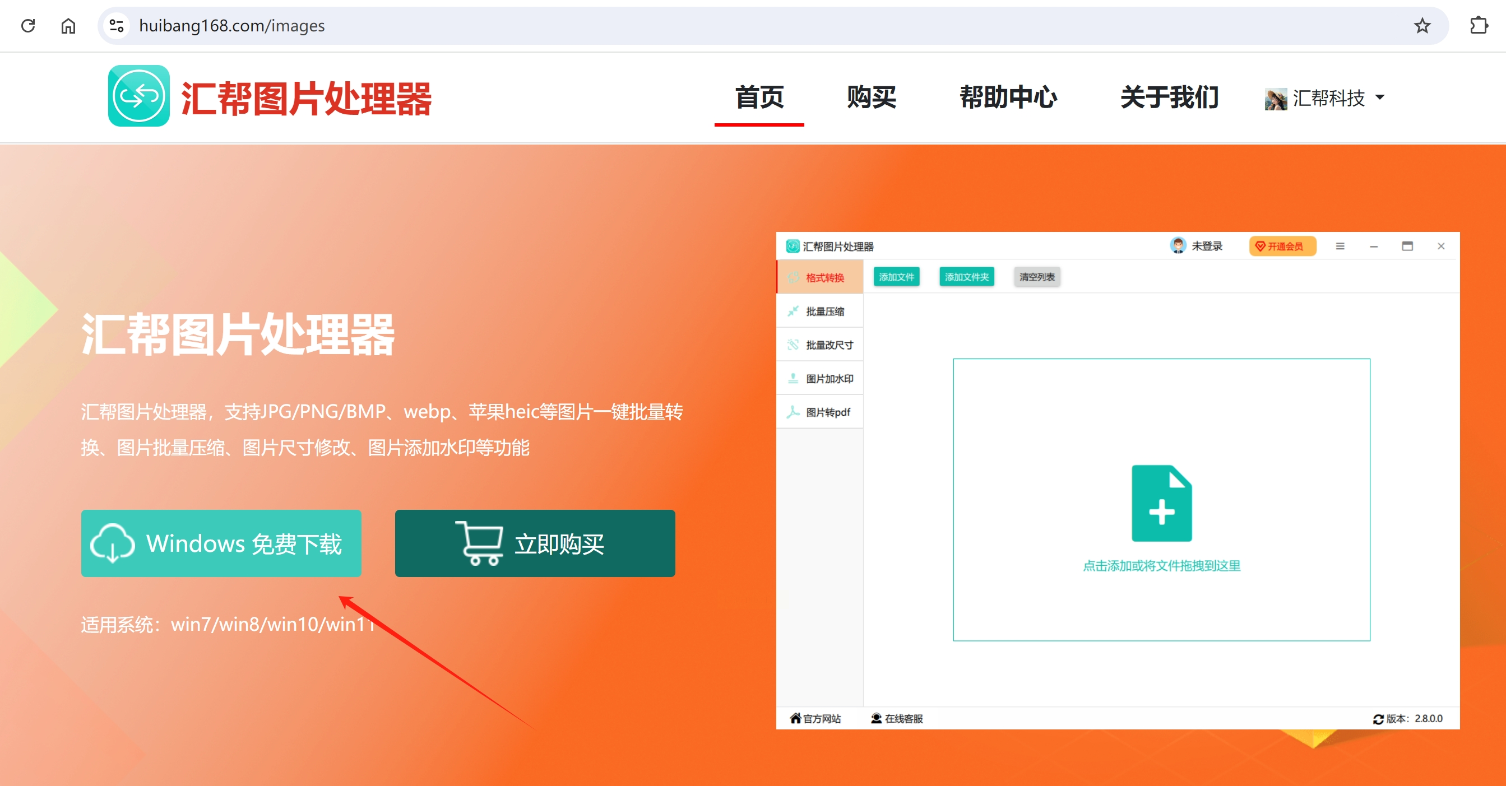Bookmark this page with the star icon

click(x=1422, y=26)
